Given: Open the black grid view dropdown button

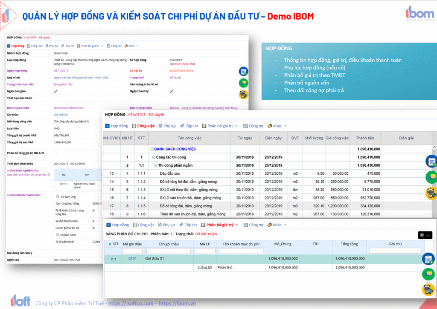Looking at the screenshot, I should [x=425, y=235].
